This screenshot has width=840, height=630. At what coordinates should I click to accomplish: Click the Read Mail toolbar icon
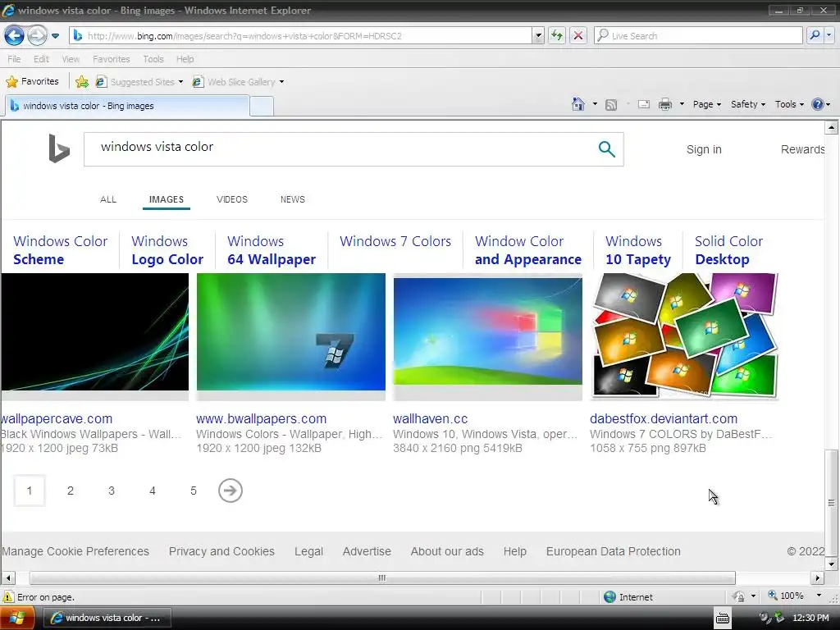(x=644, y=104)
